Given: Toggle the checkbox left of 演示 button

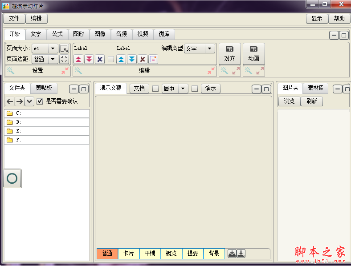Looking at the screenshot, I should (195, 89).
